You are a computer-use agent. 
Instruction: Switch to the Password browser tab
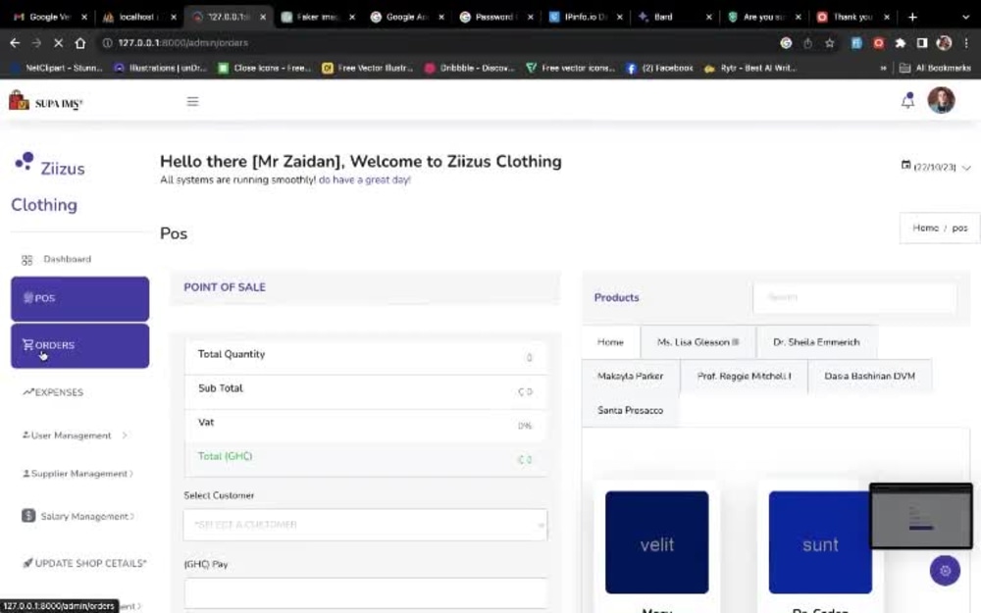[495, 17]
